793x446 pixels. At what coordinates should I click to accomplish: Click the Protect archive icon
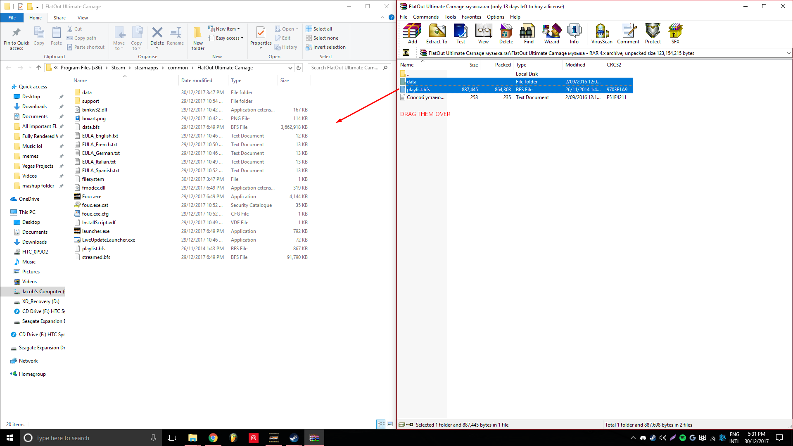(x=653, y=34)
